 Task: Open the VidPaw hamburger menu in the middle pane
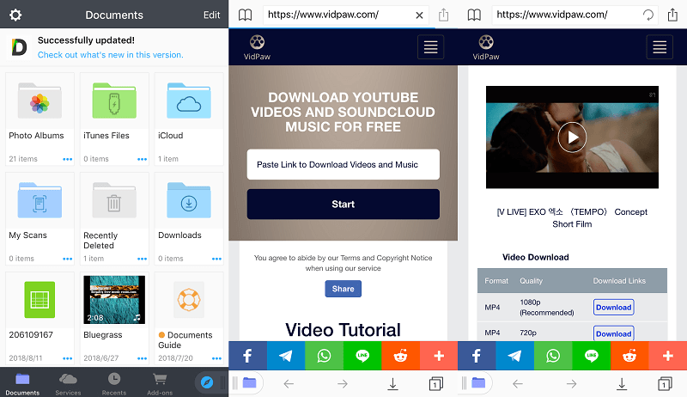pyautogui.click(x=430, y=47)
